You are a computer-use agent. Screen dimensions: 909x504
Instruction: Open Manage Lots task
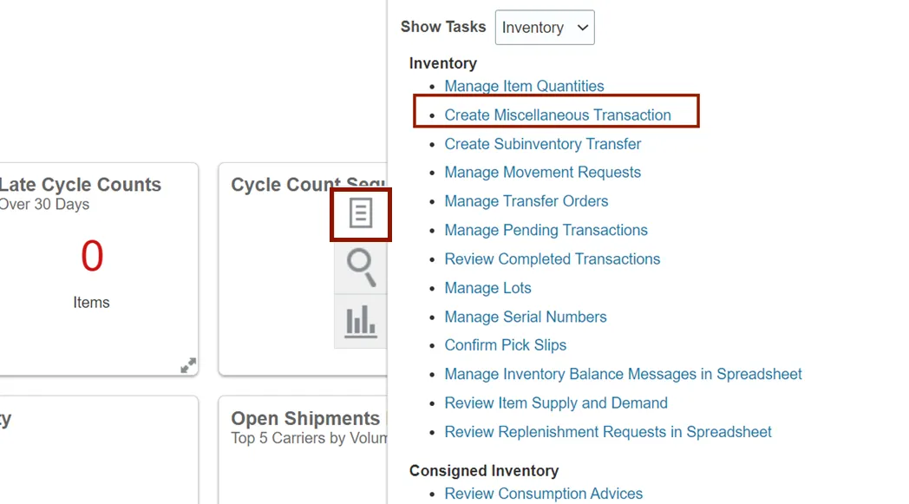click(488, 288)
